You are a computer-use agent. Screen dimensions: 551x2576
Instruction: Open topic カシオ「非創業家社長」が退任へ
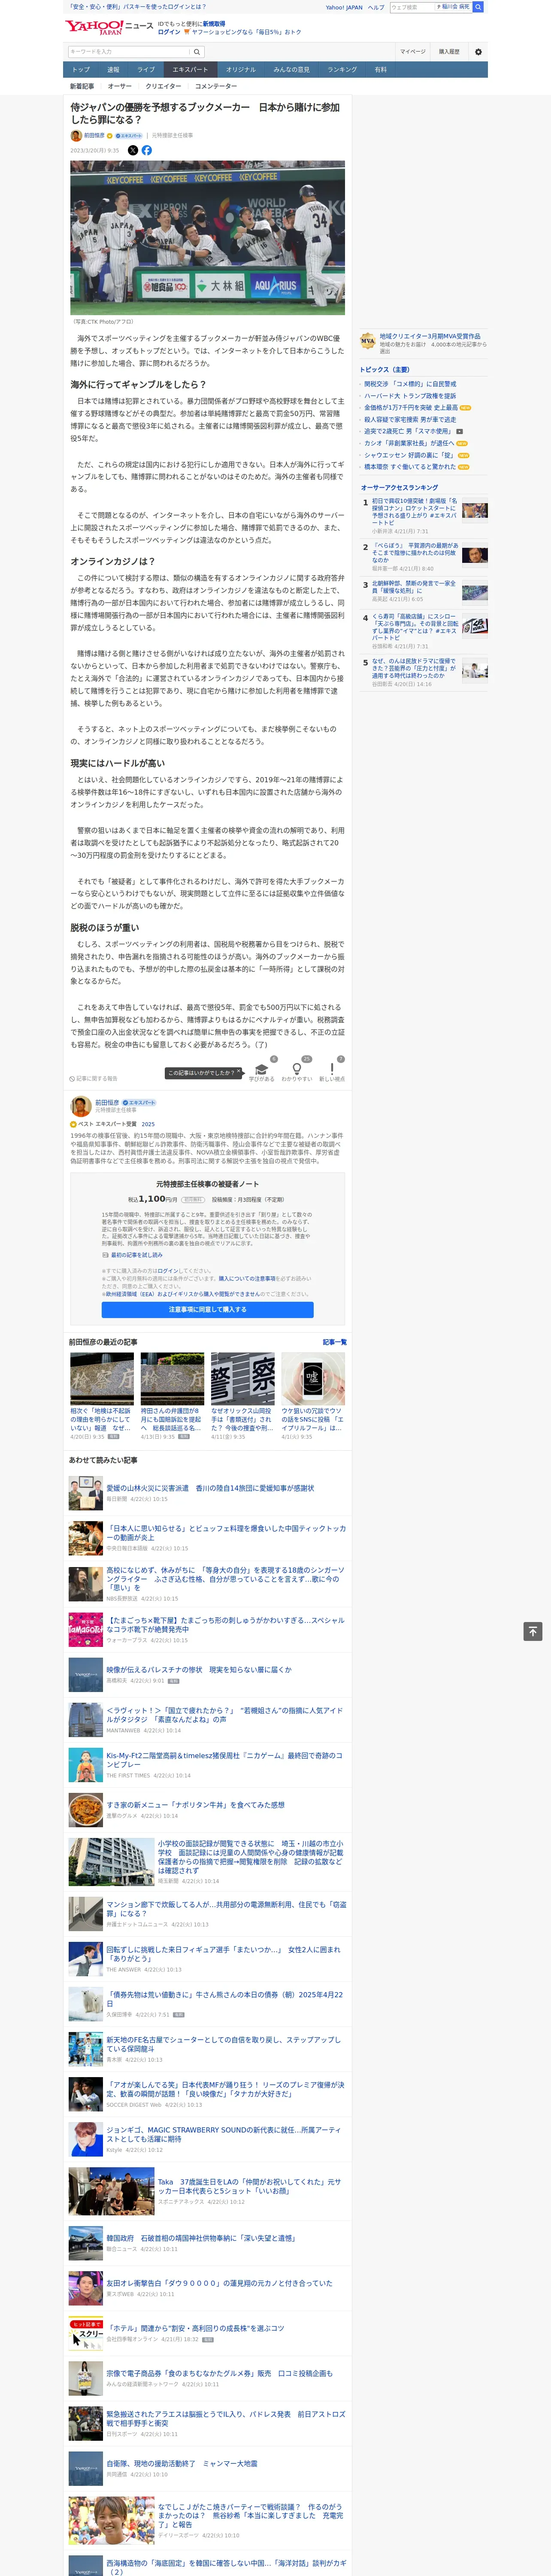click(409, 443)
